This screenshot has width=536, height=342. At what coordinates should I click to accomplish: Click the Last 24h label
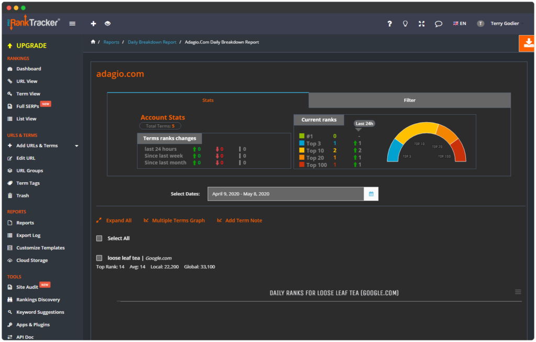(364, 123)
